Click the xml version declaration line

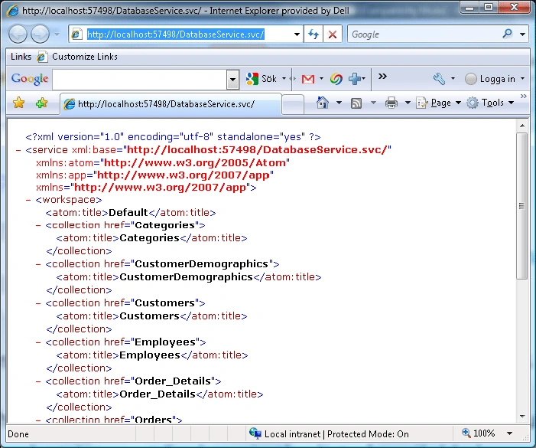point(173,137)
